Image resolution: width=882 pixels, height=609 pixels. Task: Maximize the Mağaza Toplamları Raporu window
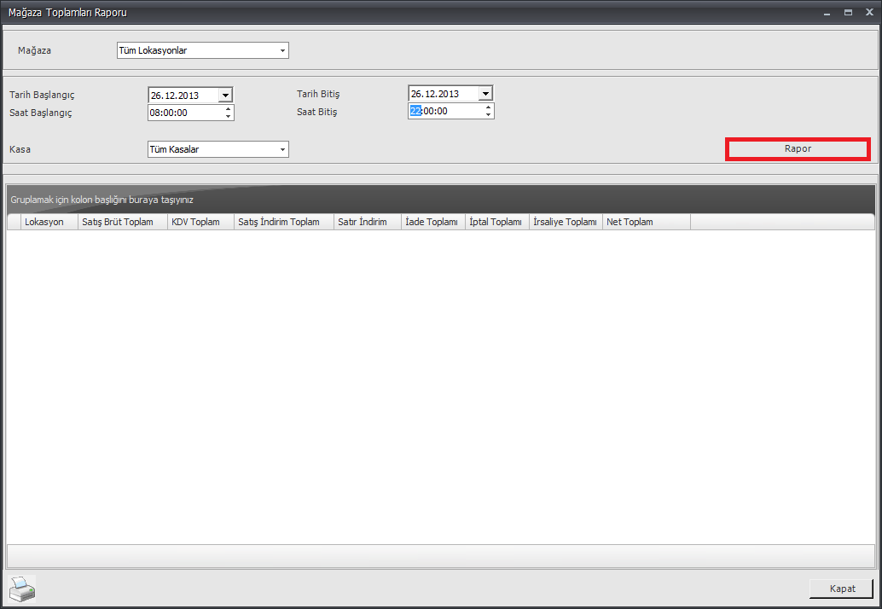point(848,13)
